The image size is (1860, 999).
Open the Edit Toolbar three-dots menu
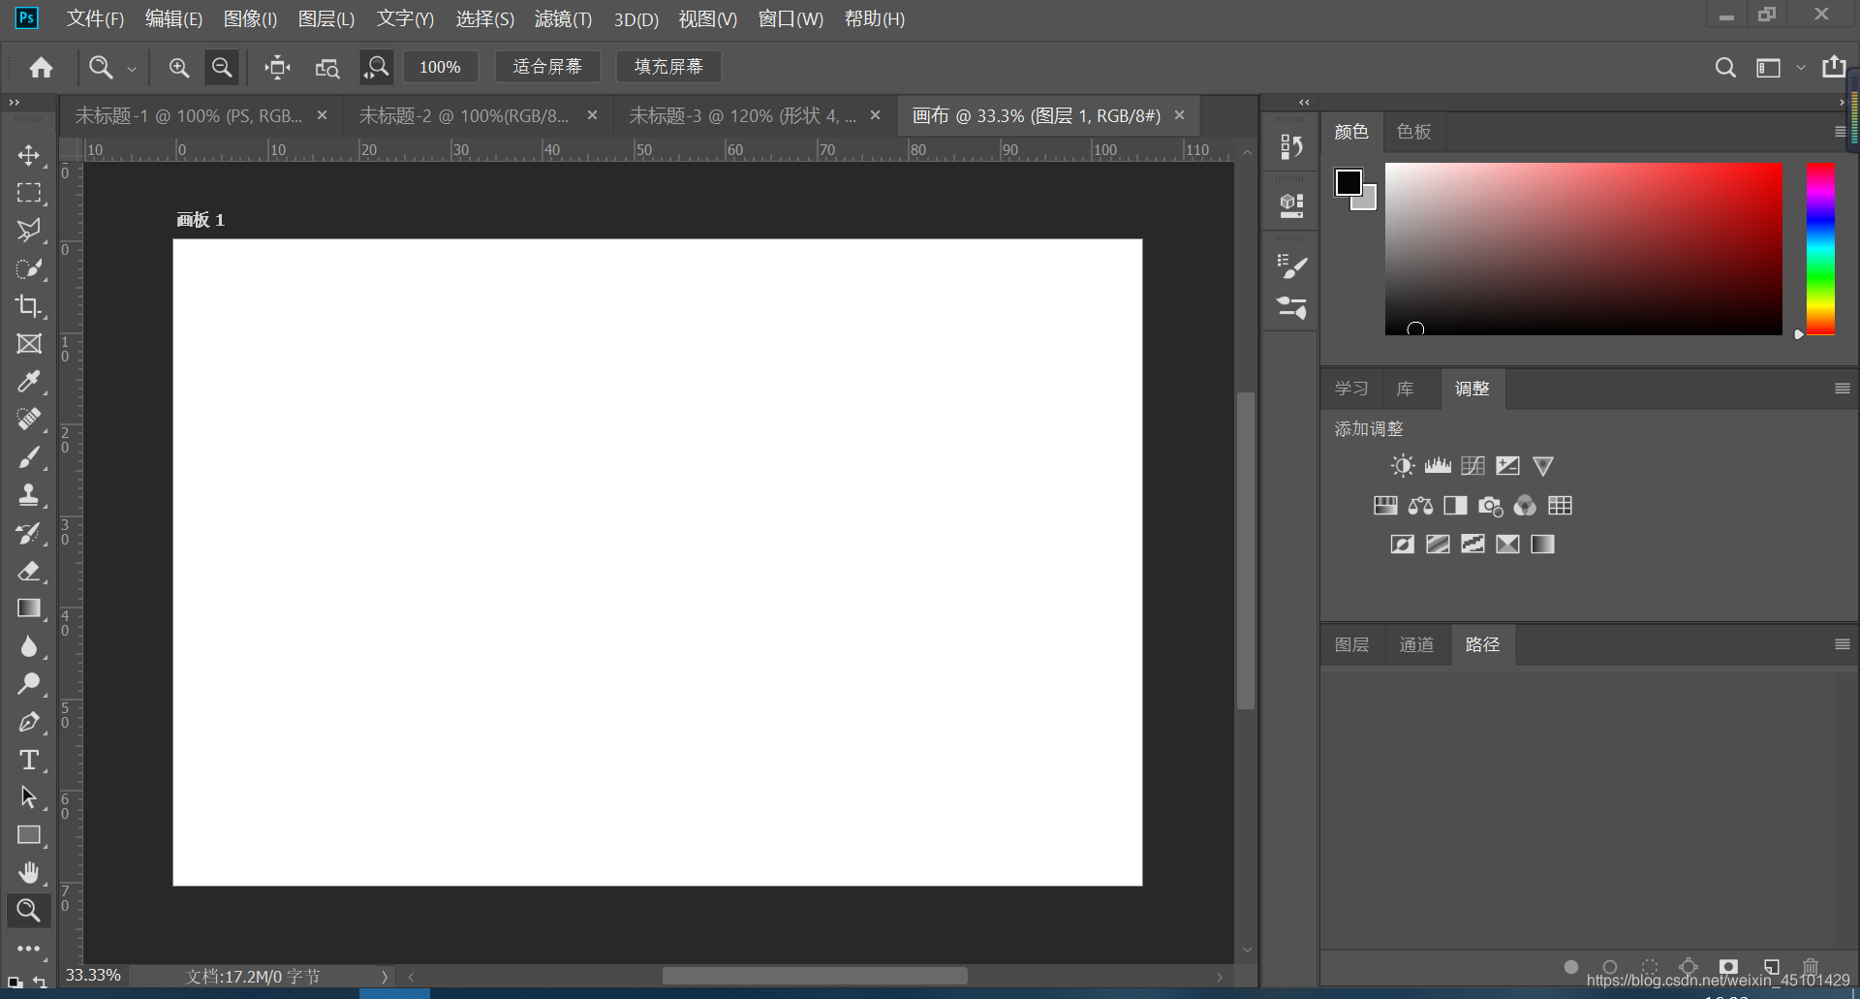click(29, 949)
